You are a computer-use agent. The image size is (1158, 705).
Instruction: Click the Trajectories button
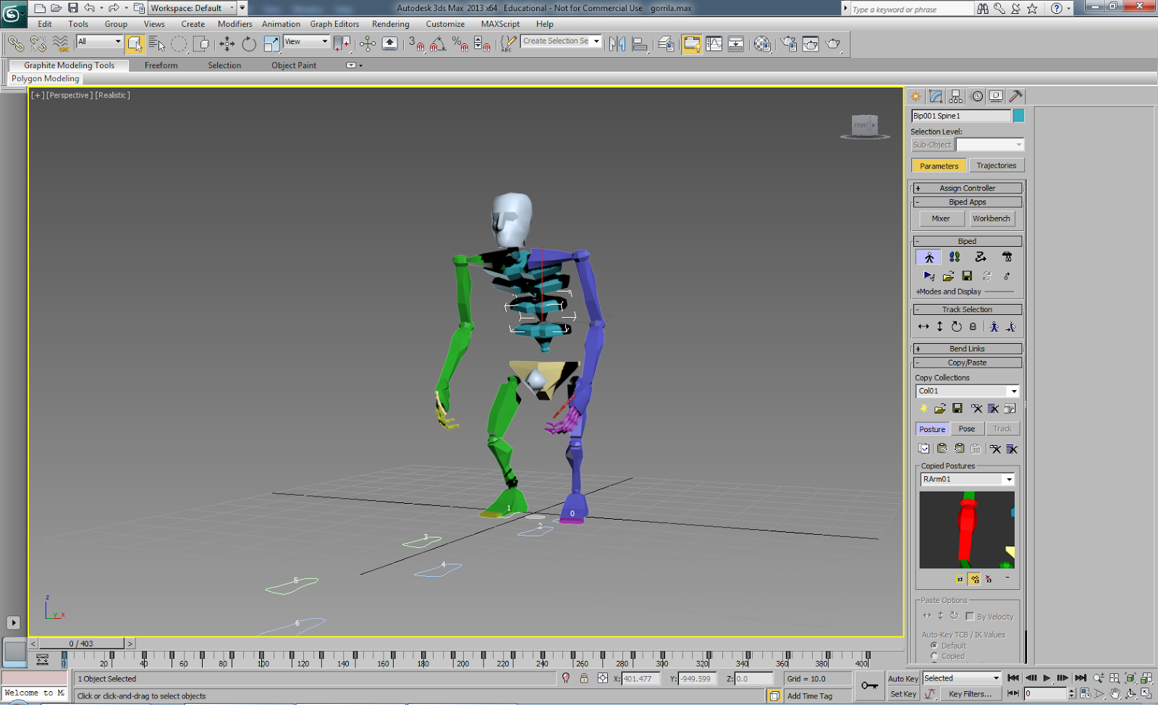(x=996, y=166)
